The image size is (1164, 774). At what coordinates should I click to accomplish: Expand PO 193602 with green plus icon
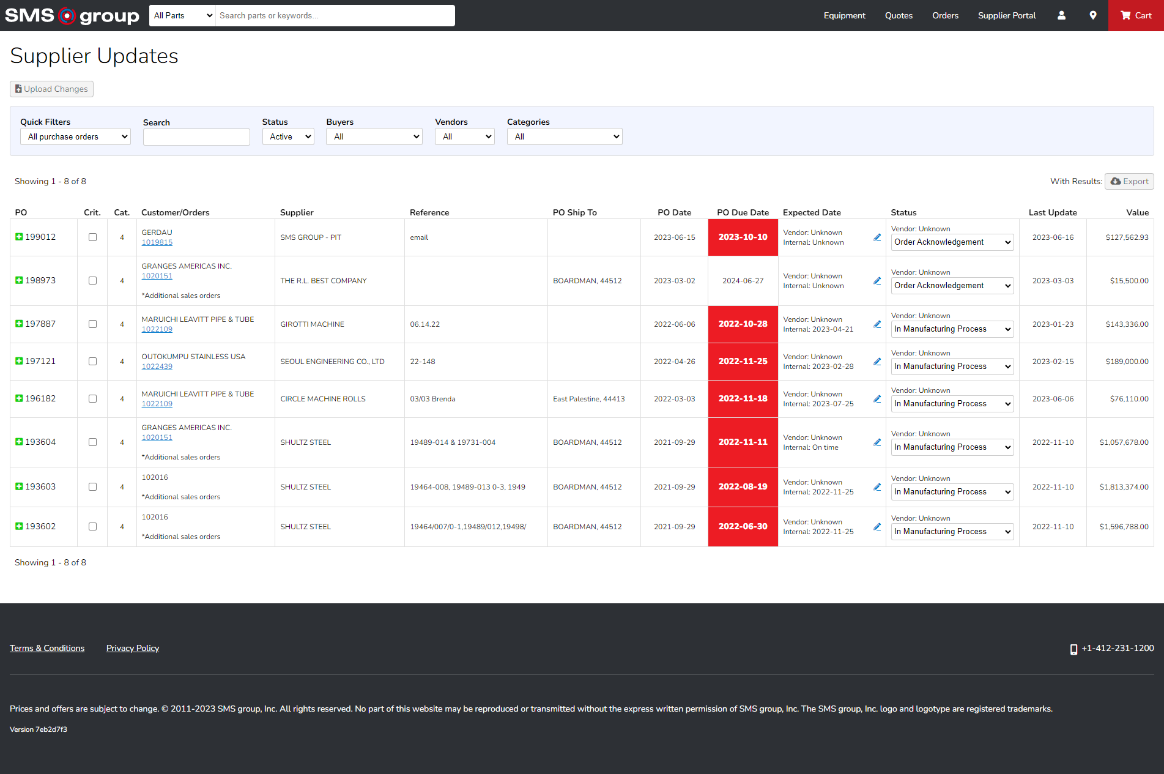pyautogui.click(x=19, y=526)
